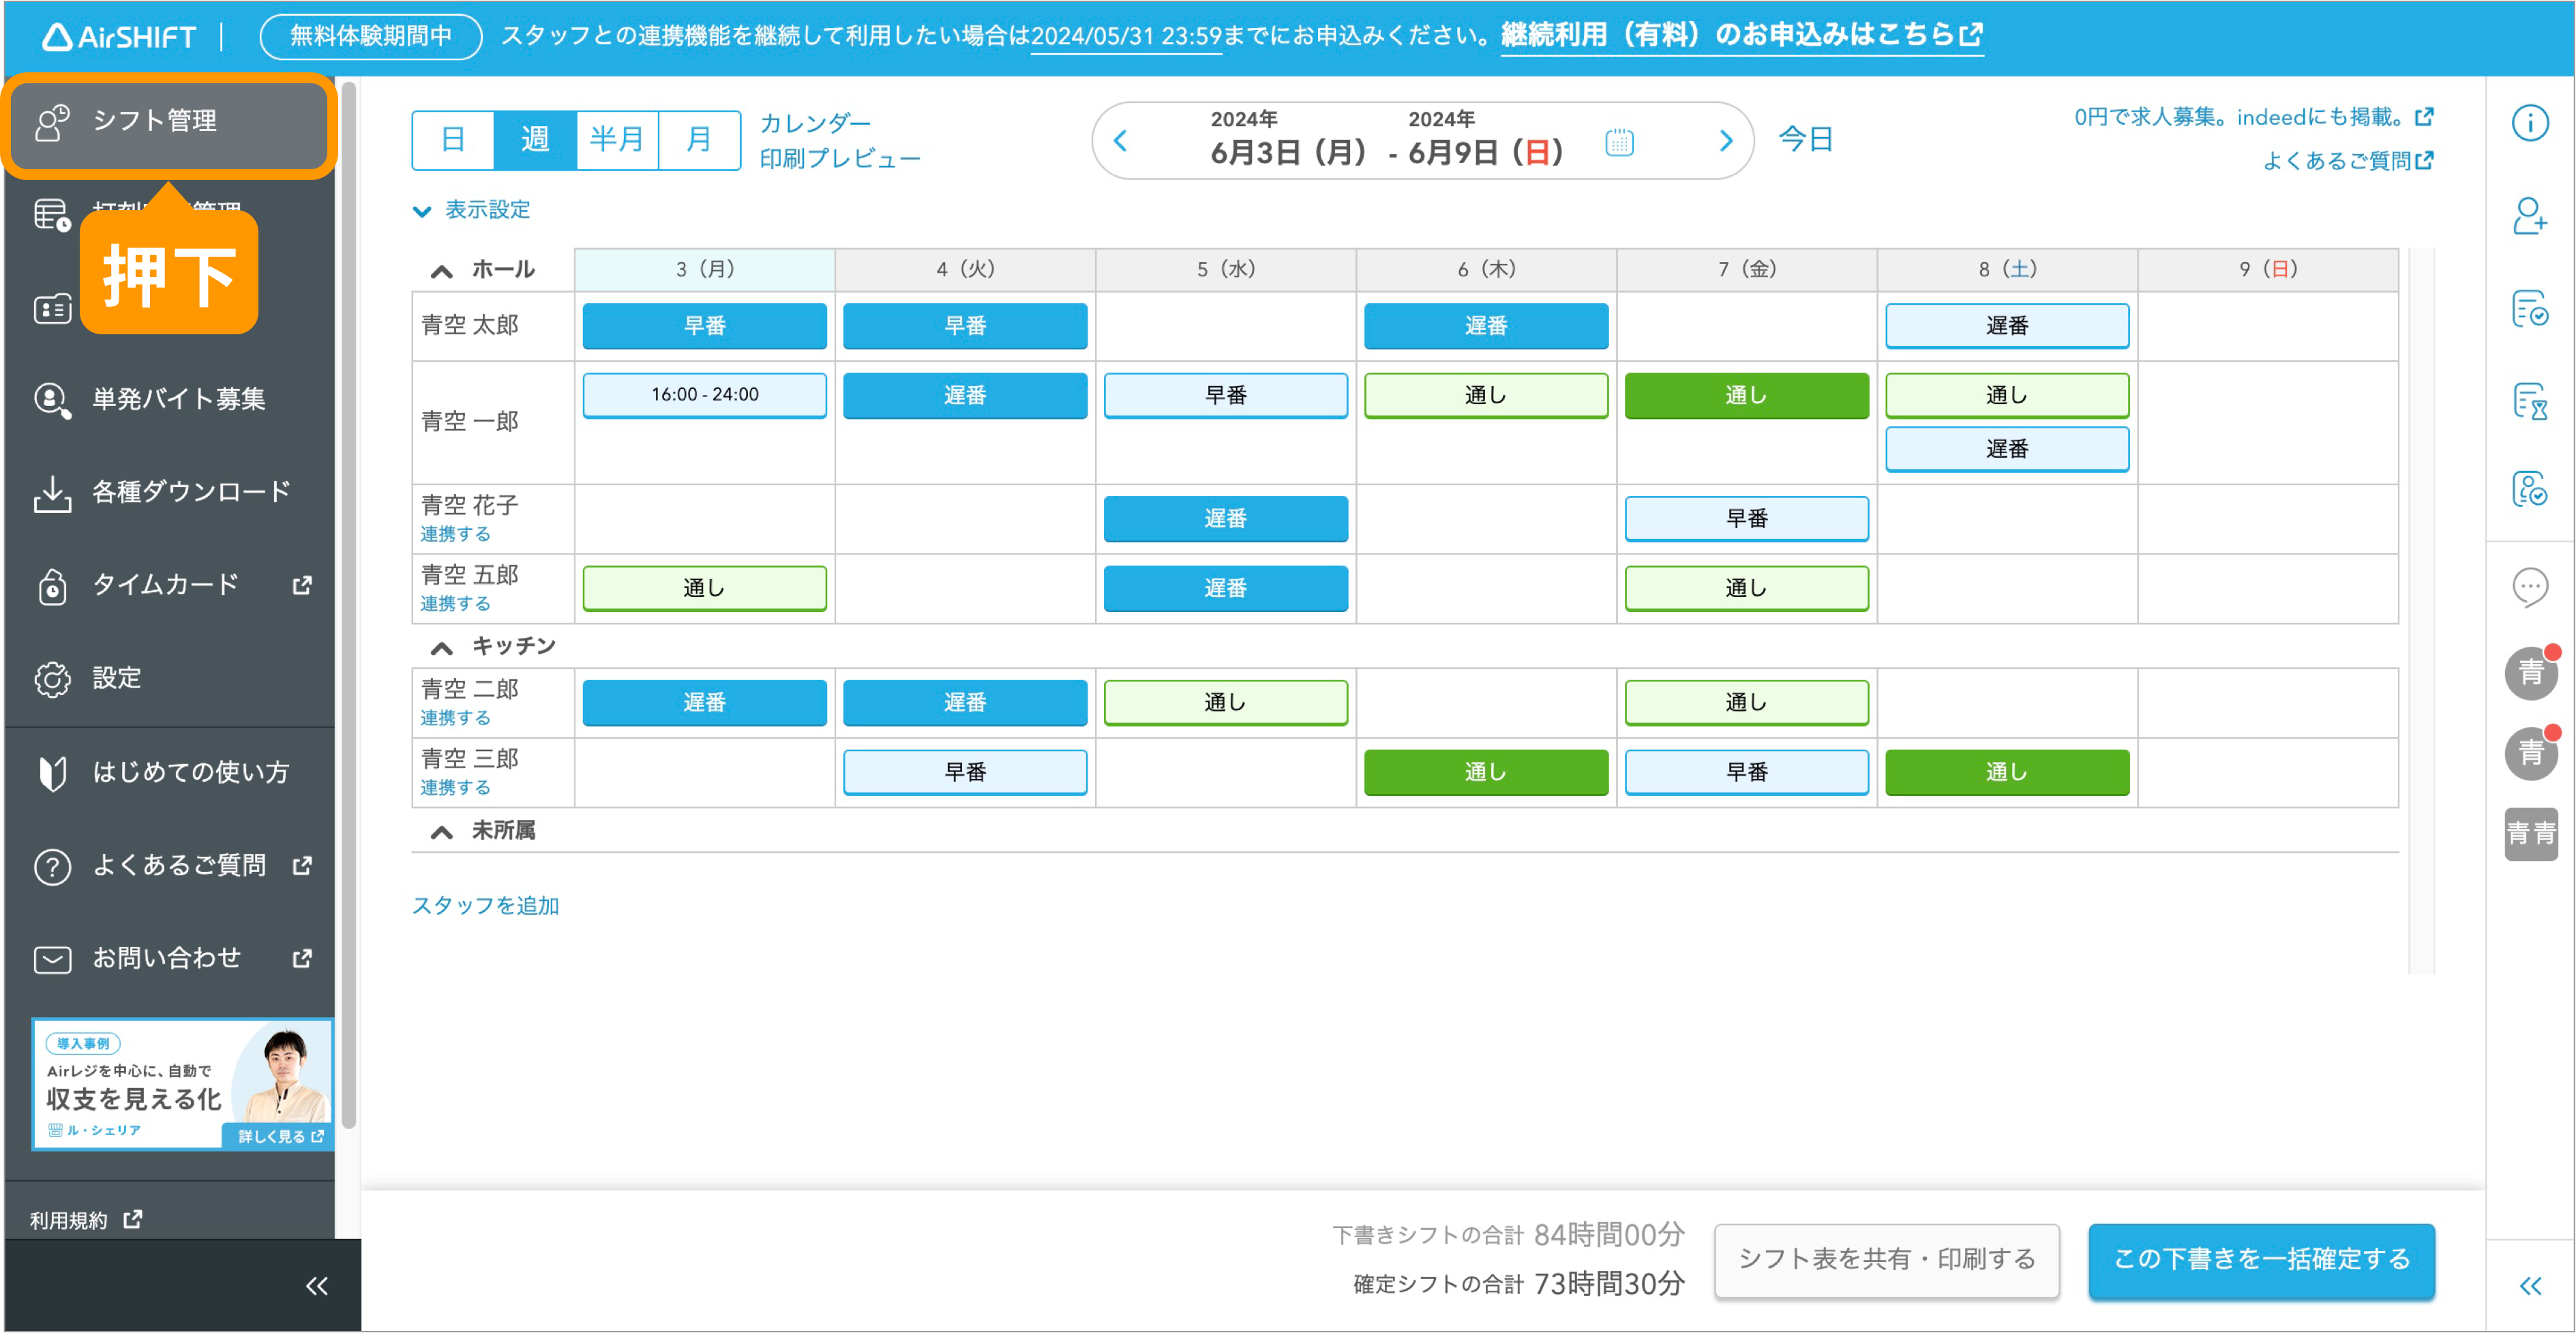Image resolution: width=2576 pixels, height=1333 pixels.
Task: Click 青空 太郎 早番 shift on Monday
Action: pyautogui.click(x=704, y=326)
